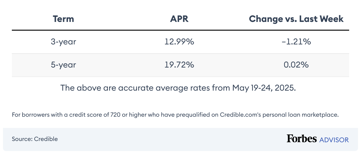Click the thick divider under the header row
The image size is (361, 154).
180,30
